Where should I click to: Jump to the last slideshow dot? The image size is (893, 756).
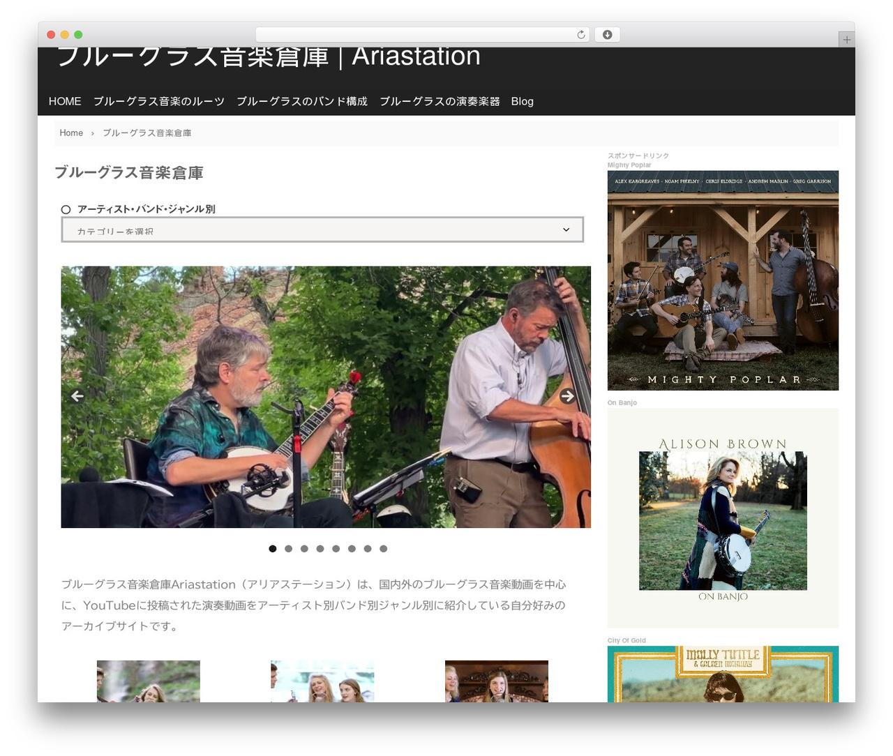(x=383, y=549)
